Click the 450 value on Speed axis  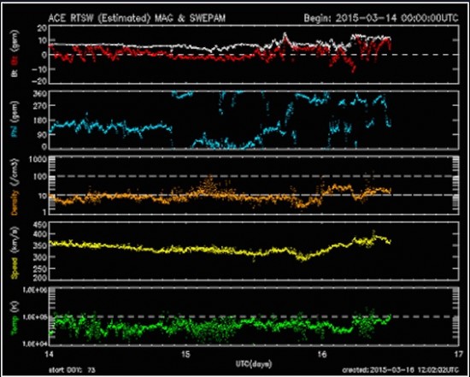39,225
